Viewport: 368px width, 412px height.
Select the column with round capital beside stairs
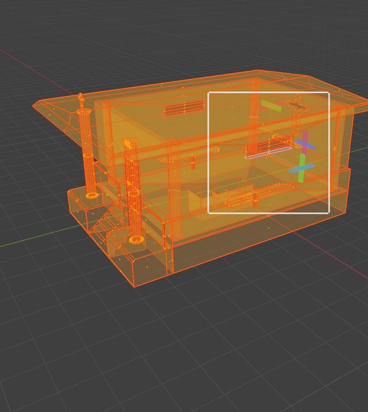[133, 192]
